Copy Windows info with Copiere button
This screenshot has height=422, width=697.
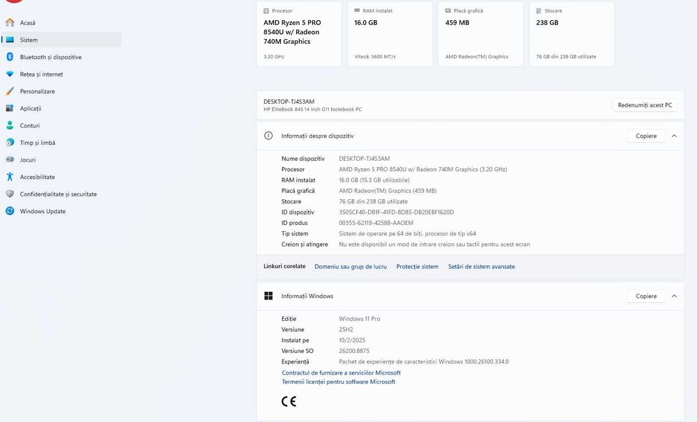[x=646, y=296]
